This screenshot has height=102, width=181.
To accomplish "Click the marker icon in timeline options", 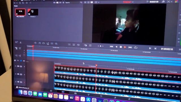I will [x=24, y=61].
